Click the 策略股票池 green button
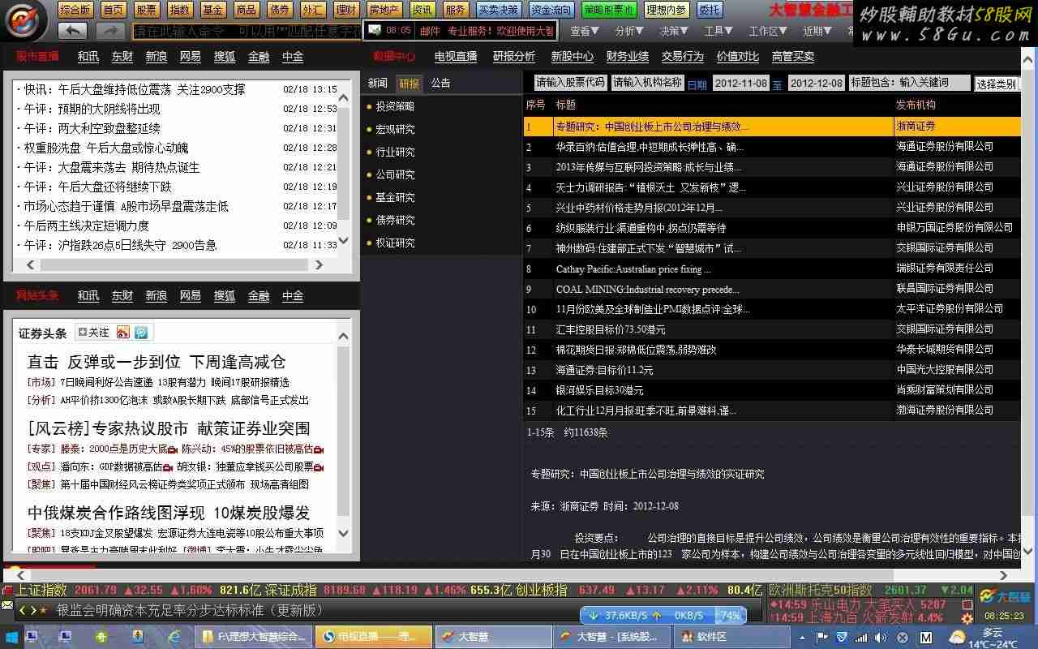The width and height of the screenshot is (1038, 649). [x=608, y=10]
